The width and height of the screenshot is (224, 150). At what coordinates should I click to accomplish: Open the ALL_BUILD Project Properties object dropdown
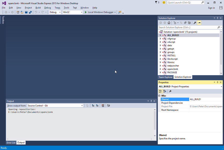(x=221, y=87)
